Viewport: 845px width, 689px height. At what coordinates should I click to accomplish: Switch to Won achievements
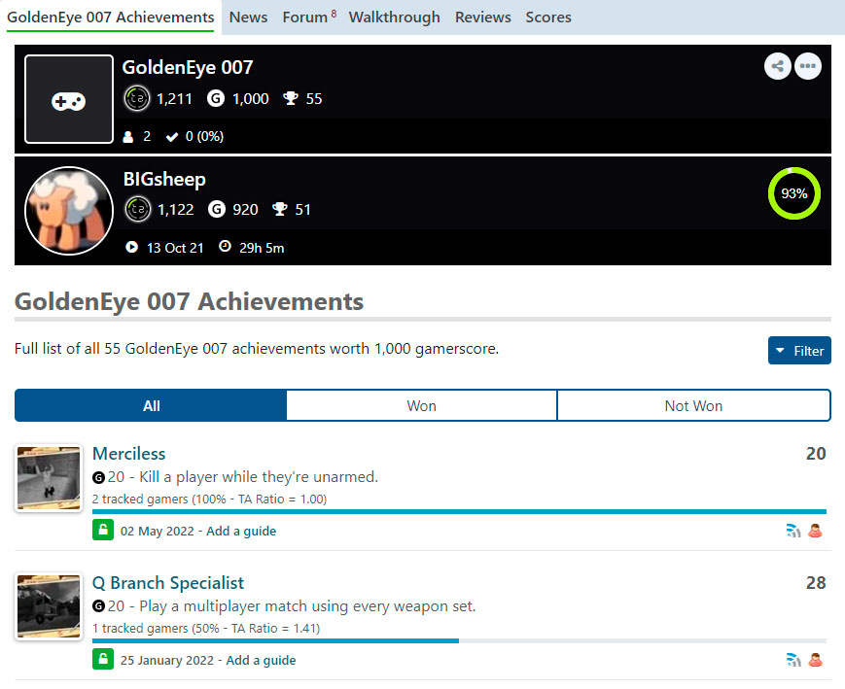421,405
